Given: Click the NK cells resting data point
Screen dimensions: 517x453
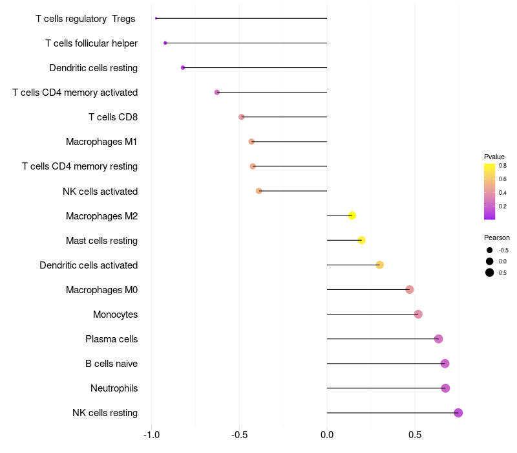Looking at the screenshot, I should [x=458, y=413].
